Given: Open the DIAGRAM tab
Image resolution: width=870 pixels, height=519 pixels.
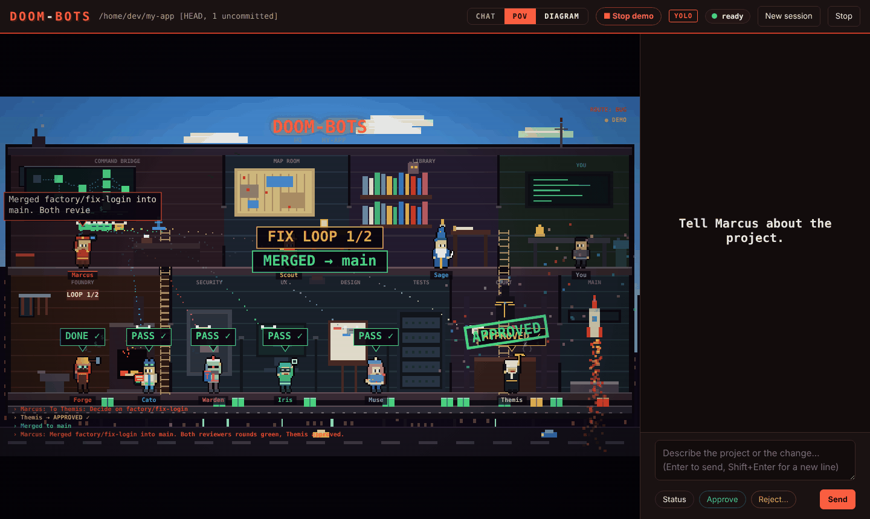Looking at the screenshot, I should (x=562, y=16).
